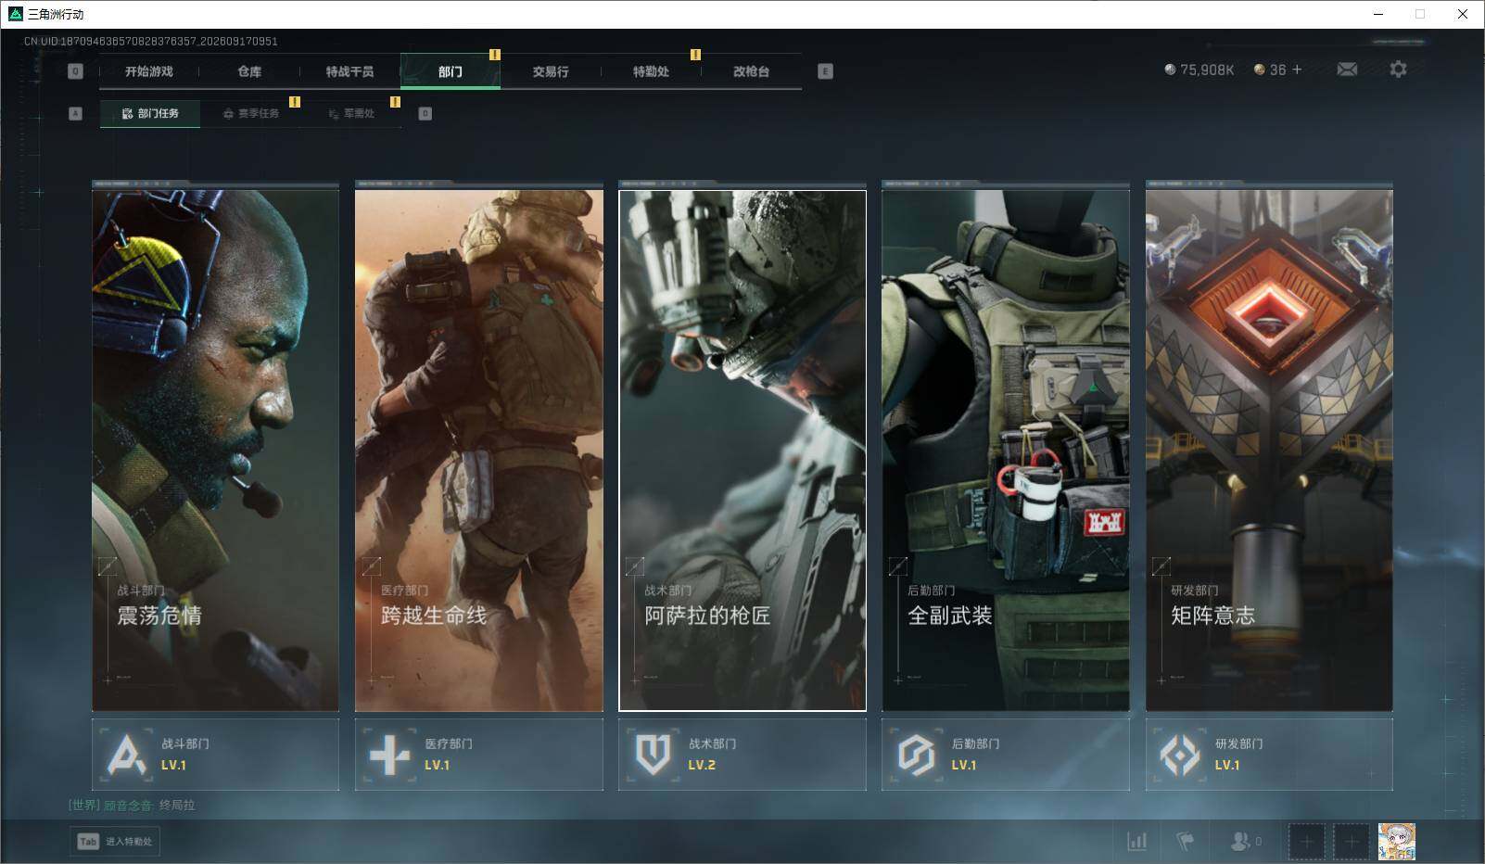Click the first empty squad slot plus
Screen dimensions: 1485x864
(x=1306, y=842)
